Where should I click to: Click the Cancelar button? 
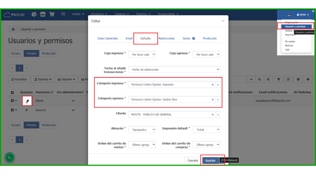click(x=193, y=160)
